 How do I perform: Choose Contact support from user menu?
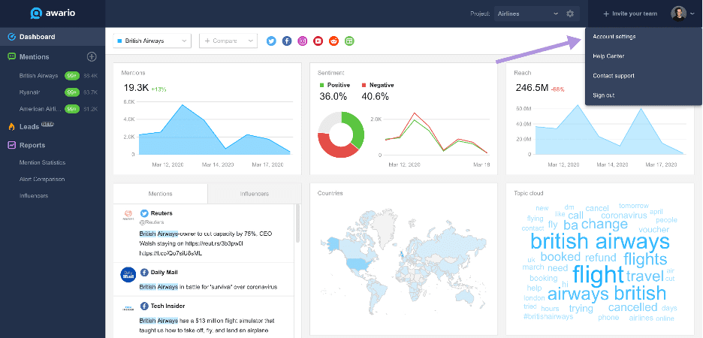(x=614, y=76)
